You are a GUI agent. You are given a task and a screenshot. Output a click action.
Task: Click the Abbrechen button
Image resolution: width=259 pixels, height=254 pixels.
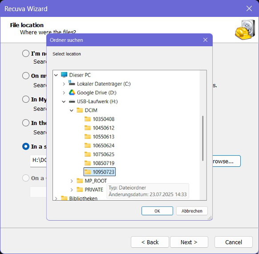(x=192, y=211)
